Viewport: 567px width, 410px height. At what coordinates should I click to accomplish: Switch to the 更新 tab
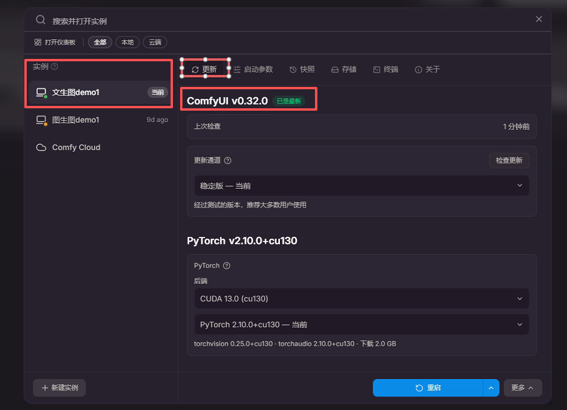tap(204, 69)
